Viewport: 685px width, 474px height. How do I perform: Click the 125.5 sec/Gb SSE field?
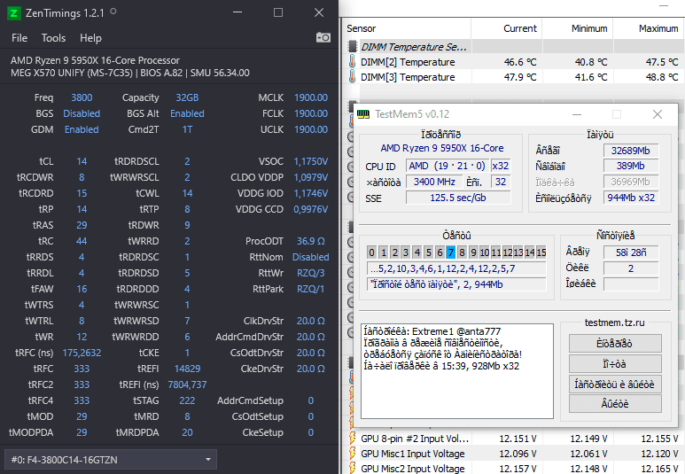[458, 198]
